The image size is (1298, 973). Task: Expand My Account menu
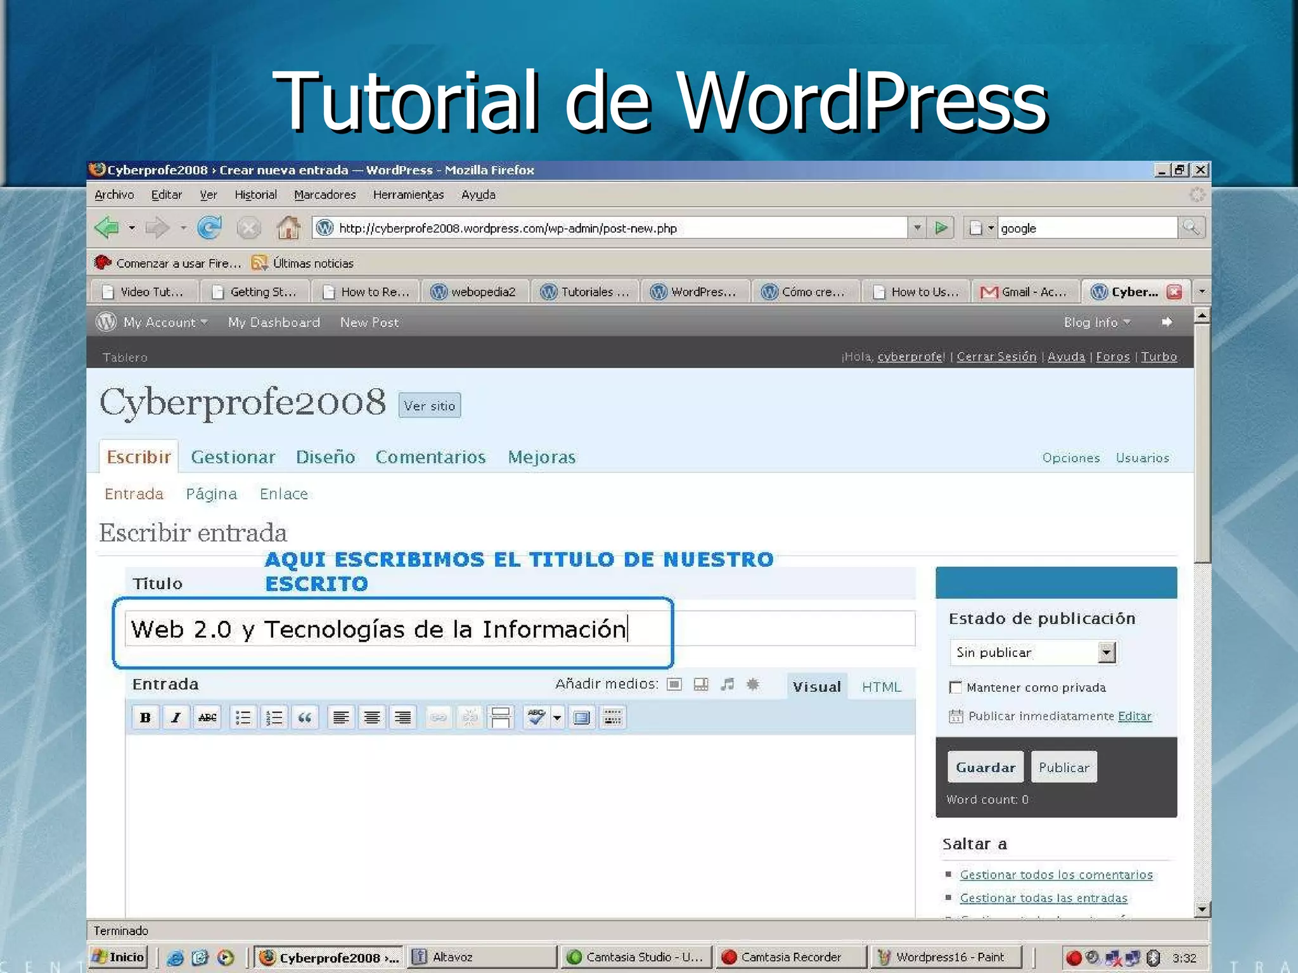click(165, 322)
